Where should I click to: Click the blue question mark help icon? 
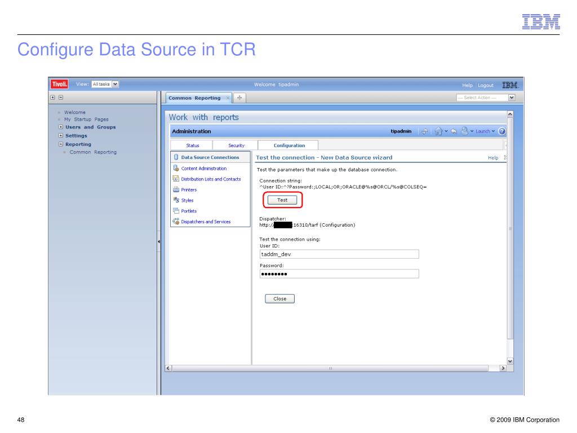(501, 131)
